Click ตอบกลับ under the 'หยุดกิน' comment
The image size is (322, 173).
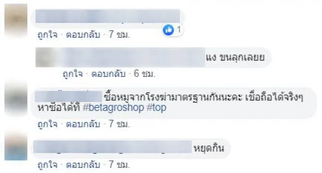coord(83,165)
